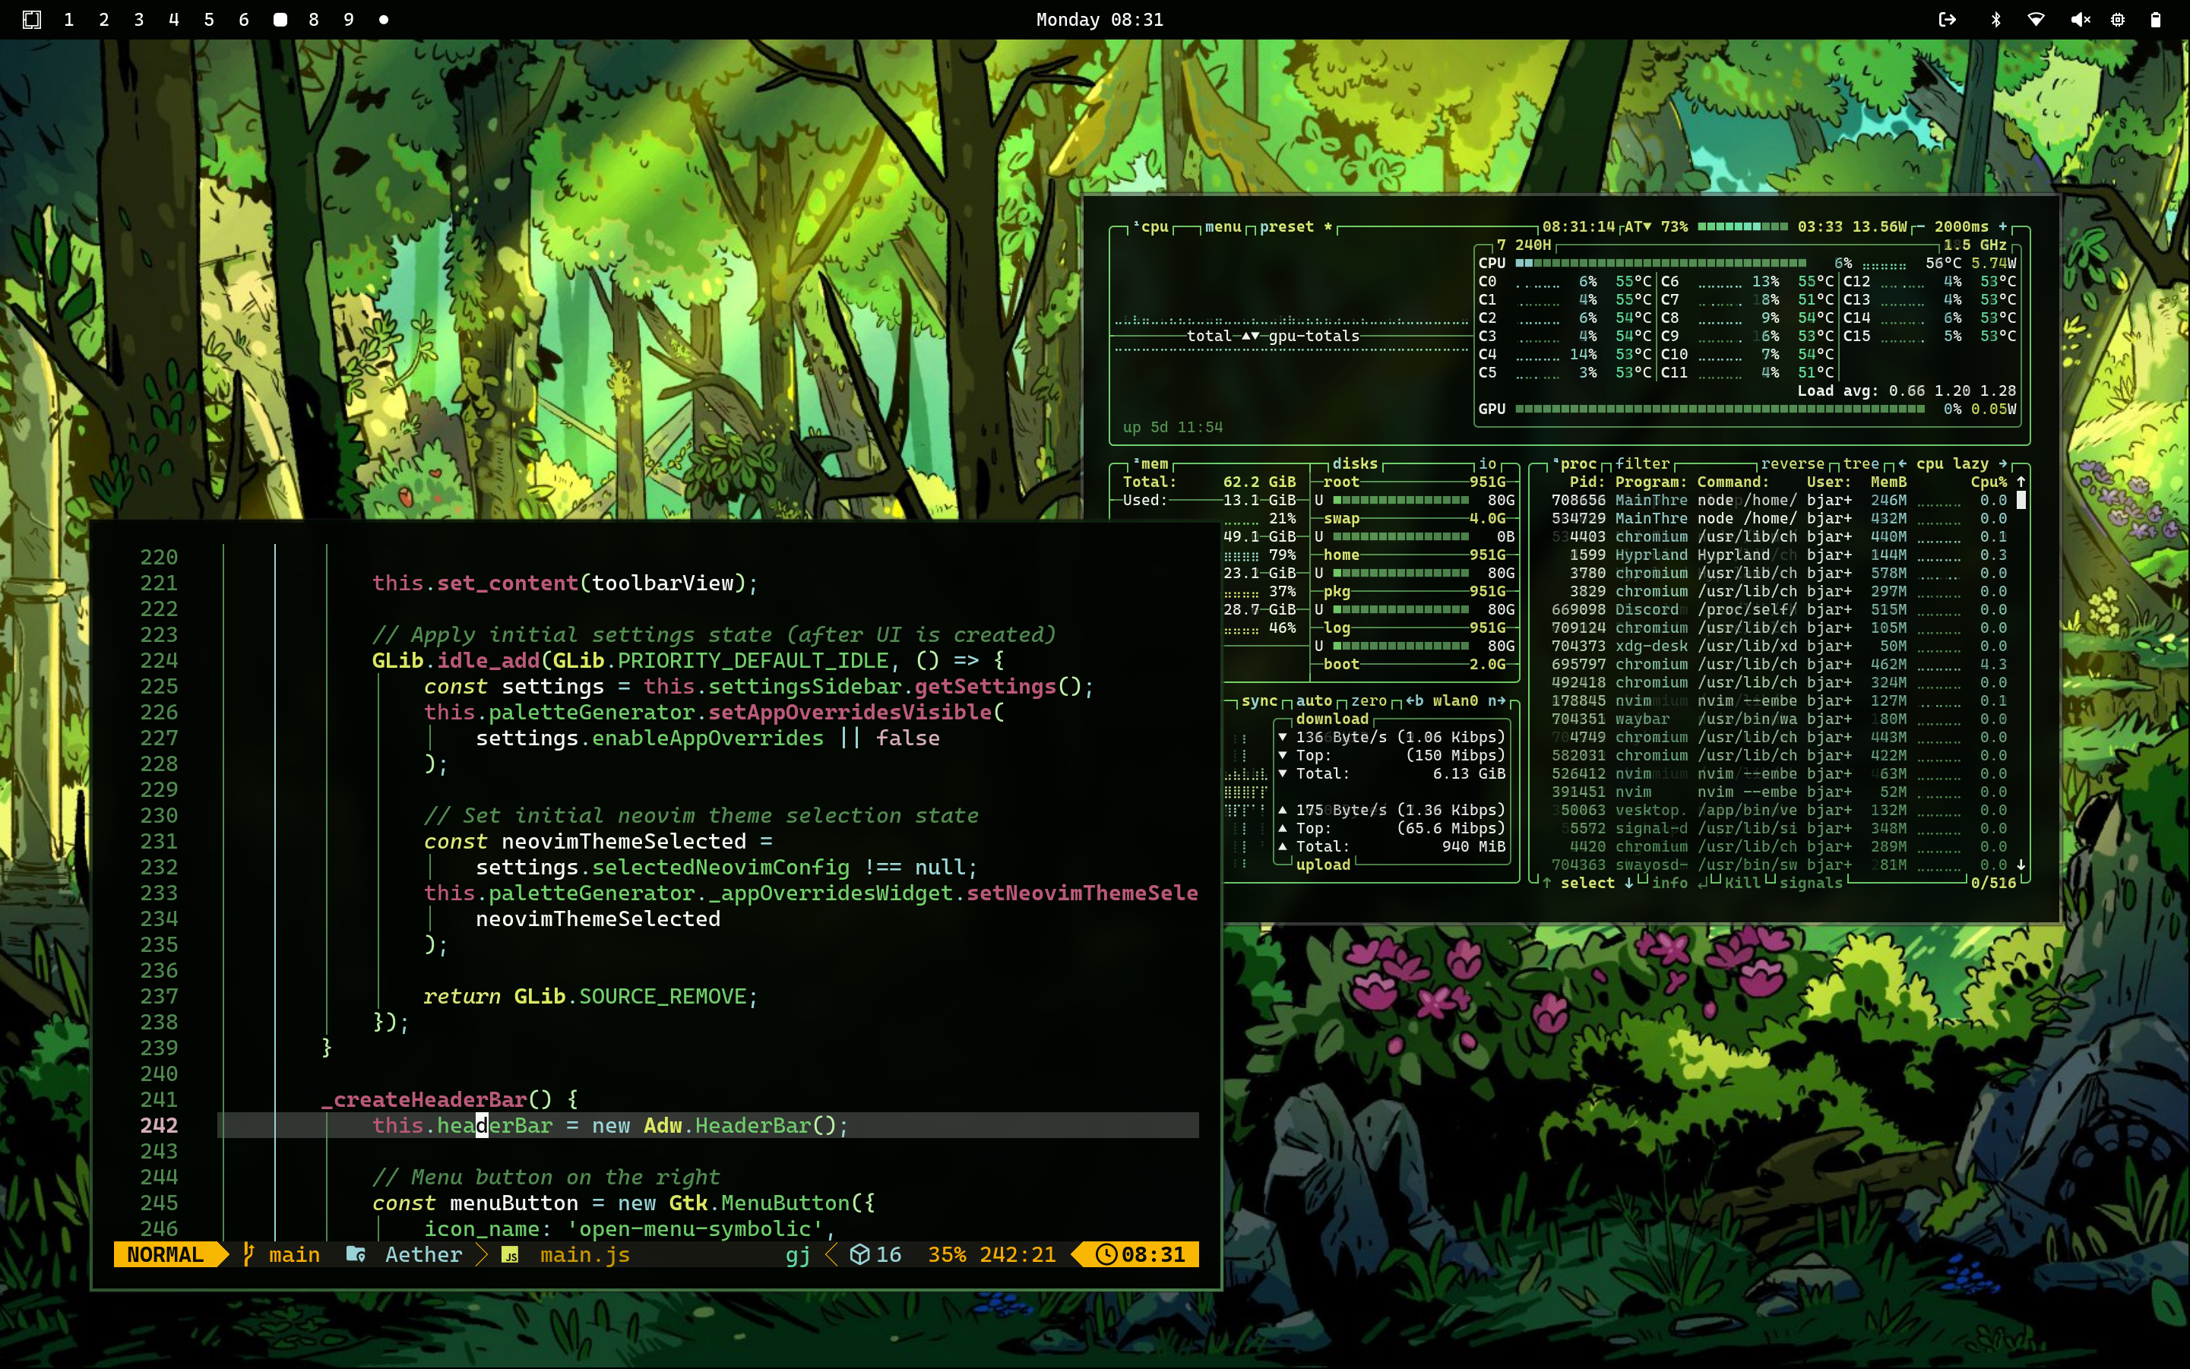Toggle reverse sorting in btop proc box
The image size is (2190, 1369).
point(1793,463)
